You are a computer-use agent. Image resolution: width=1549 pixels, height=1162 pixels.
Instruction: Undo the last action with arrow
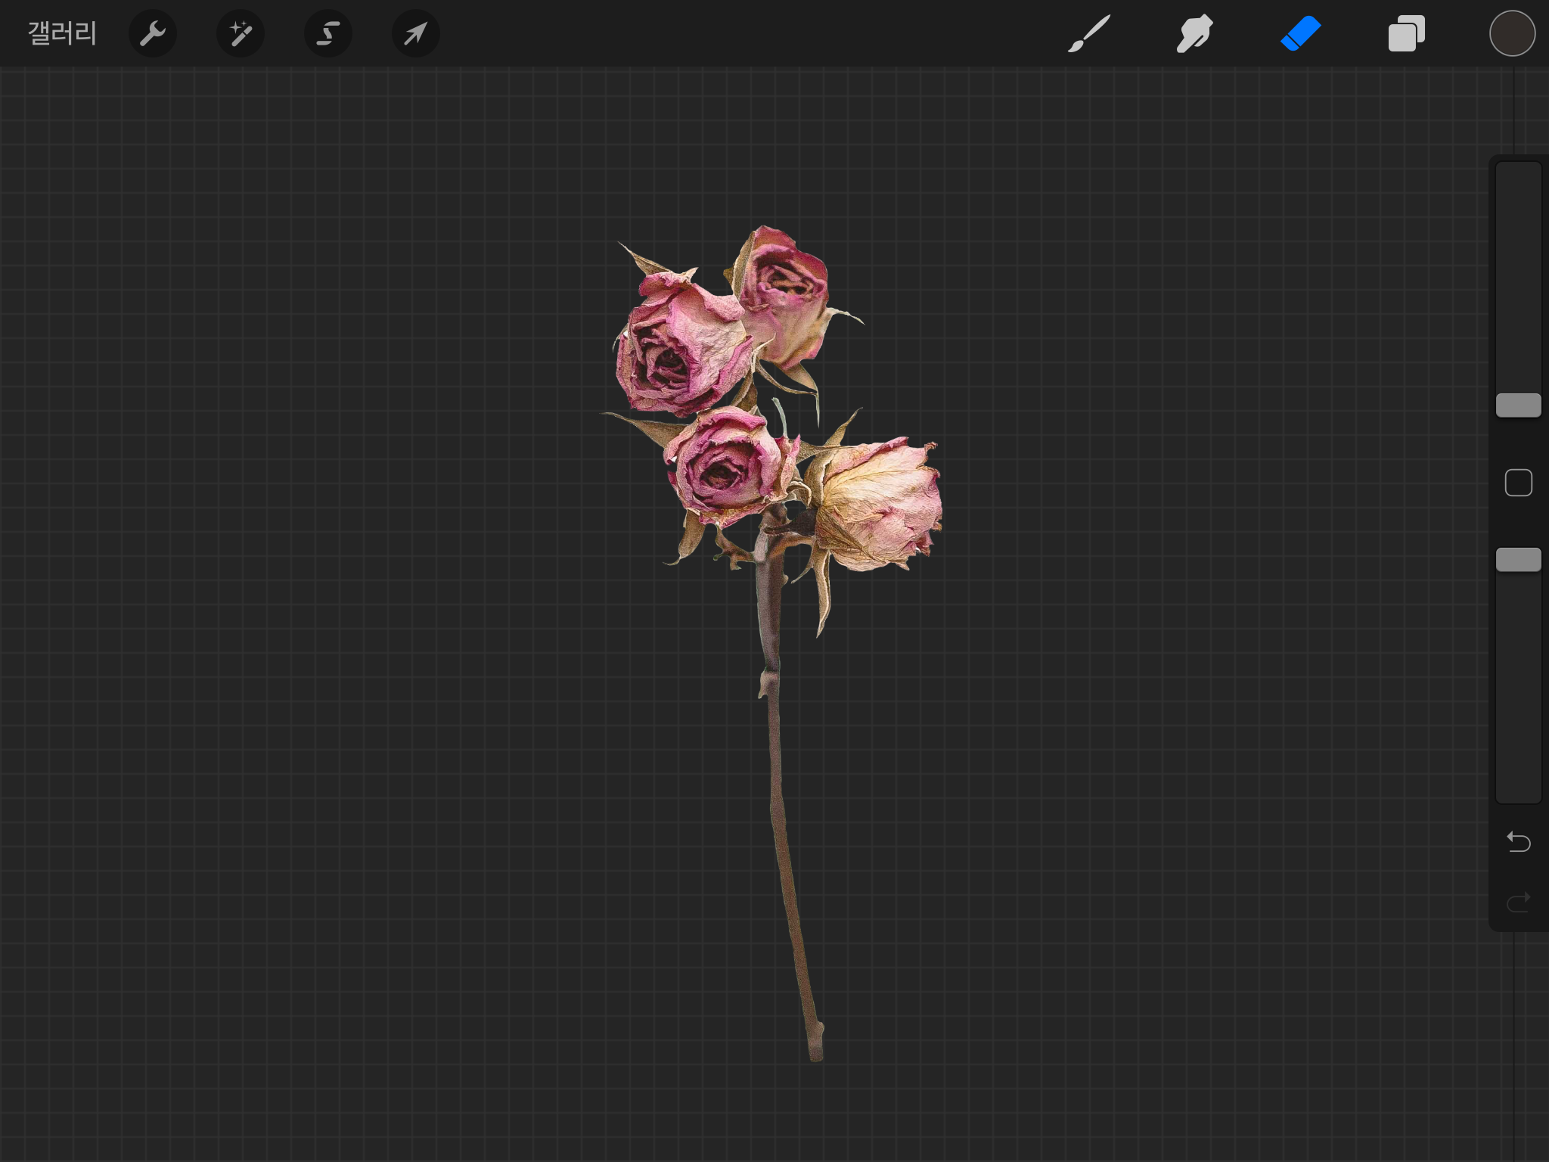tap(1518, 841)
